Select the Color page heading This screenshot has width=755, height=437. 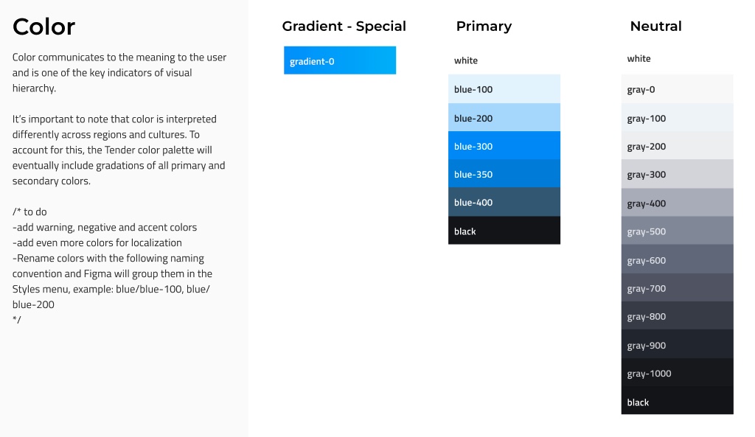(x=44, y=27)
